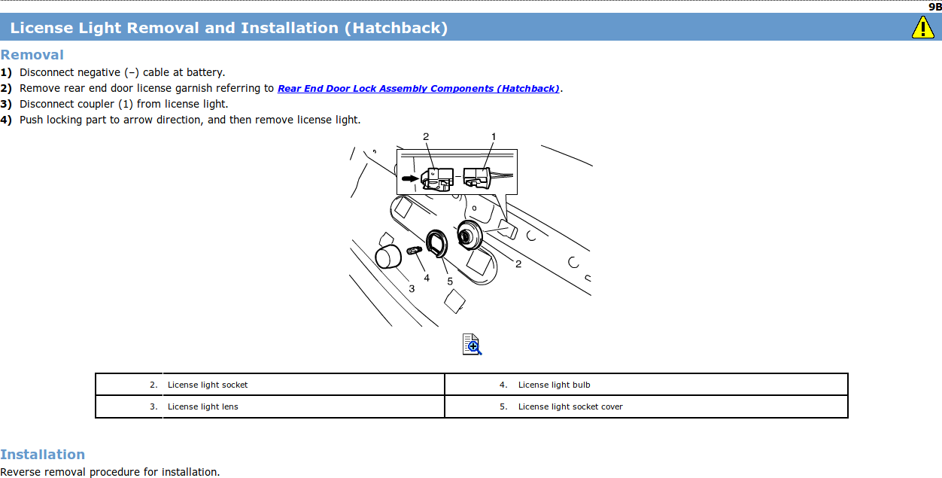Click the "Installation" section heading
The height and width of the screenshot is (478, 942).
tap(43, 455)
